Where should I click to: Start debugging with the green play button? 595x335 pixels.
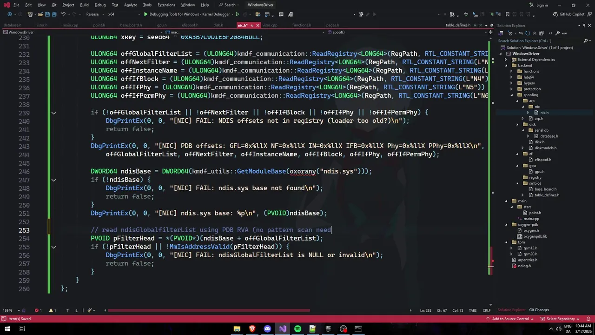pyautogui.click(x=145, y=14)
